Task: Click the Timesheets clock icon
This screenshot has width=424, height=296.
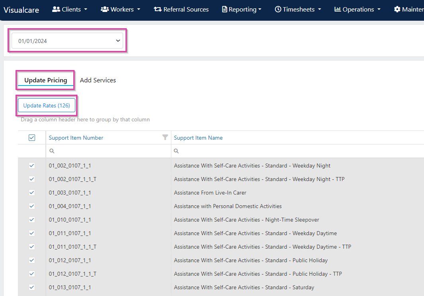Action: pos(278,9)
